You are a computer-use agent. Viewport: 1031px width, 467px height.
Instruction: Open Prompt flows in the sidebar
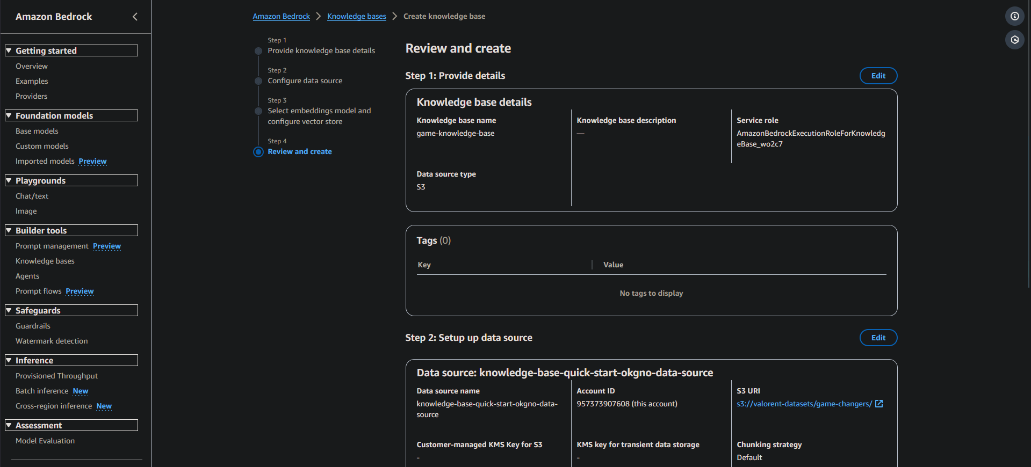tap(39, 291)
